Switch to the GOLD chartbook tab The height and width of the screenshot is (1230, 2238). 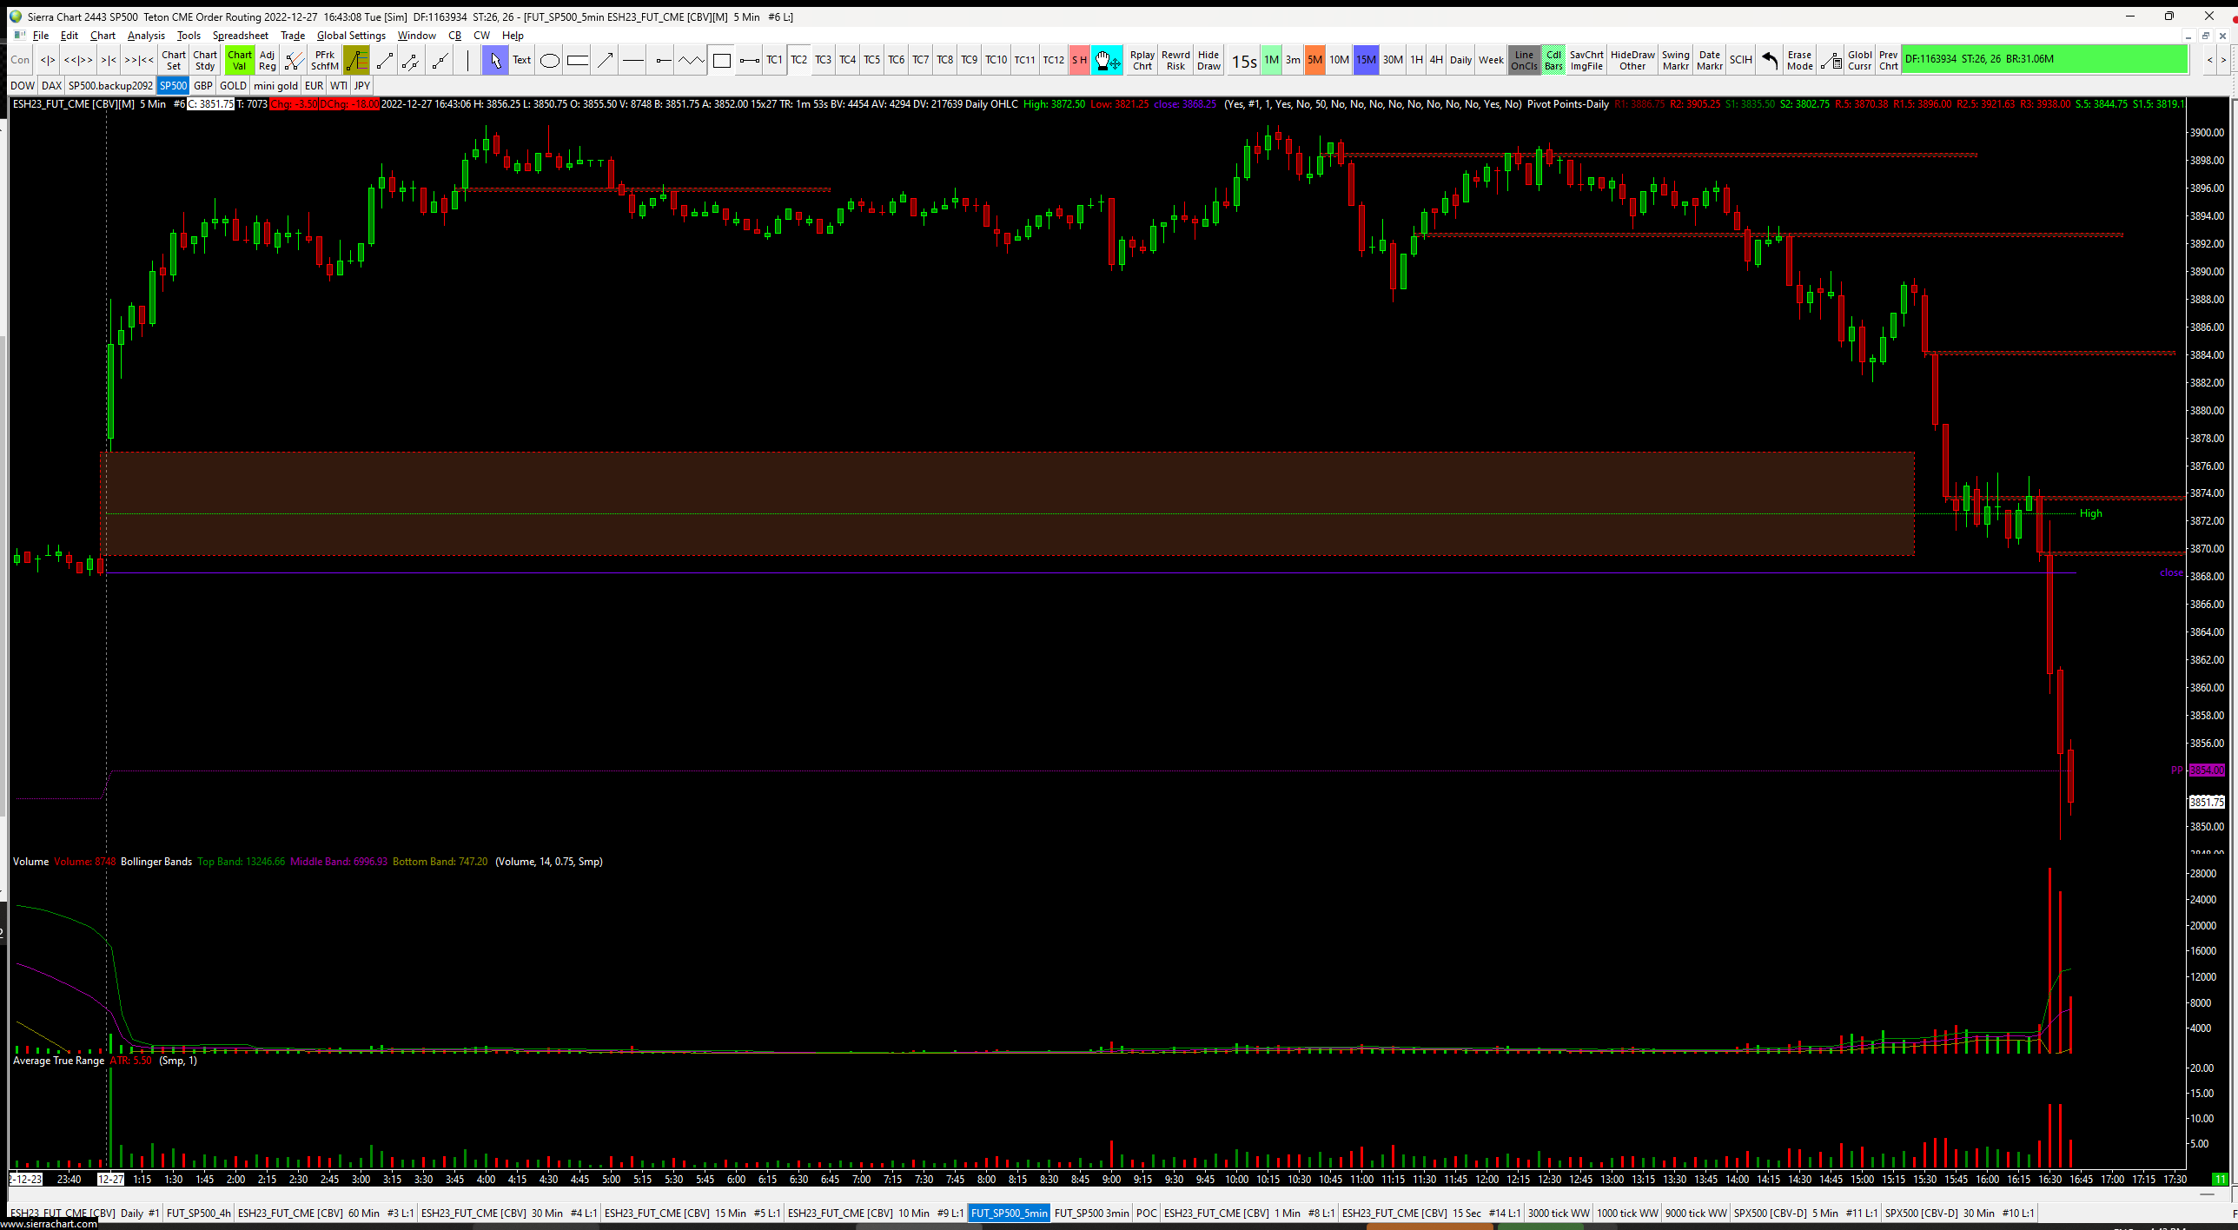[x=233, y=85]
